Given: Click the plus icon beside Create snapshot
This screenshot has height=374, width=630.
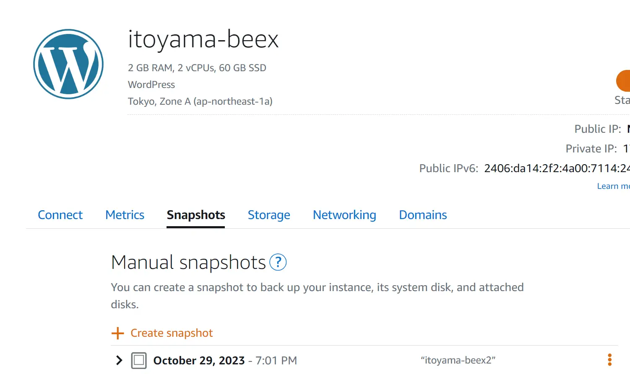Looking at the screenshot, I should tap(118, 333).
